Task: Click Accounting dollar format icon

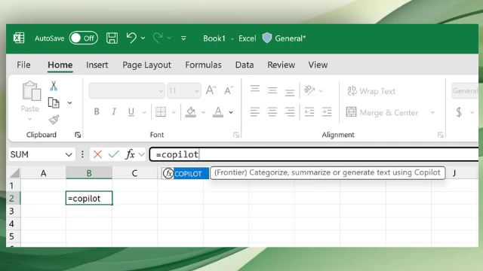Action: (x=459, y=112)
